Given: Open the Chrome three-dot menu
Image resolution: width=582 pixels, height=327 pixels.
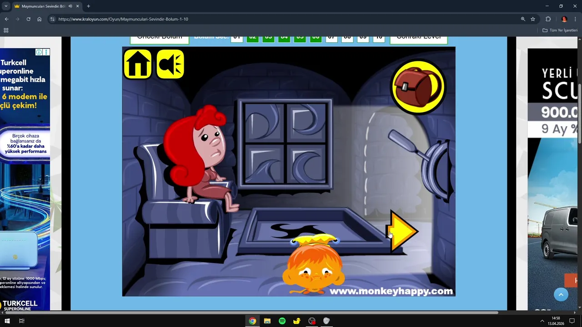Looking at the screenshot, I should tap(575, 19).
